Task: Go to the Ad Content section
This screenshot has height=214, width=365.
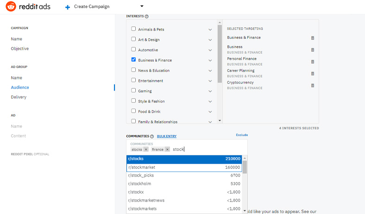Action: pyautogui.click(x=19, y=136)
